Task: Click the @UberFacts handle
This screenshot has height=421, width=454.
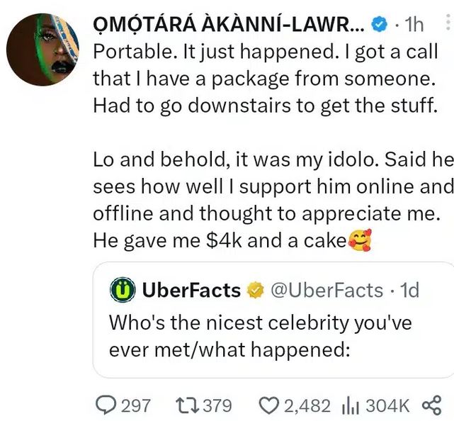Action: [x=325, y=289]
